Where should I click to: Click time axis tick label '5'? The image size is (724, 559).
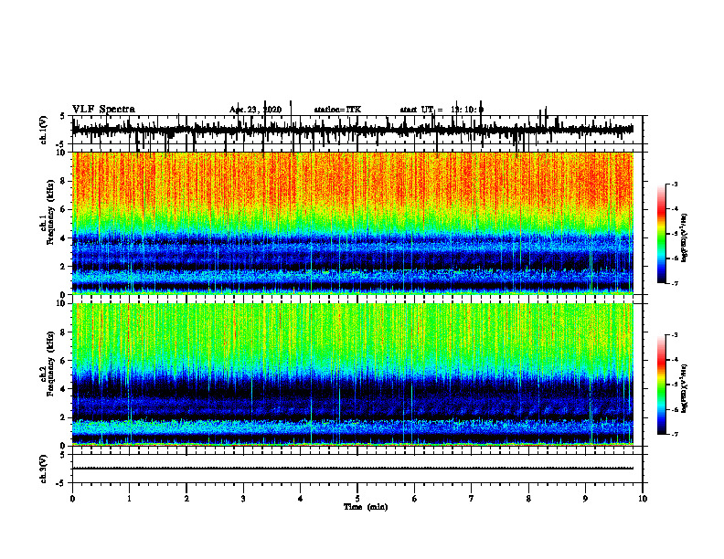point(357,499)
